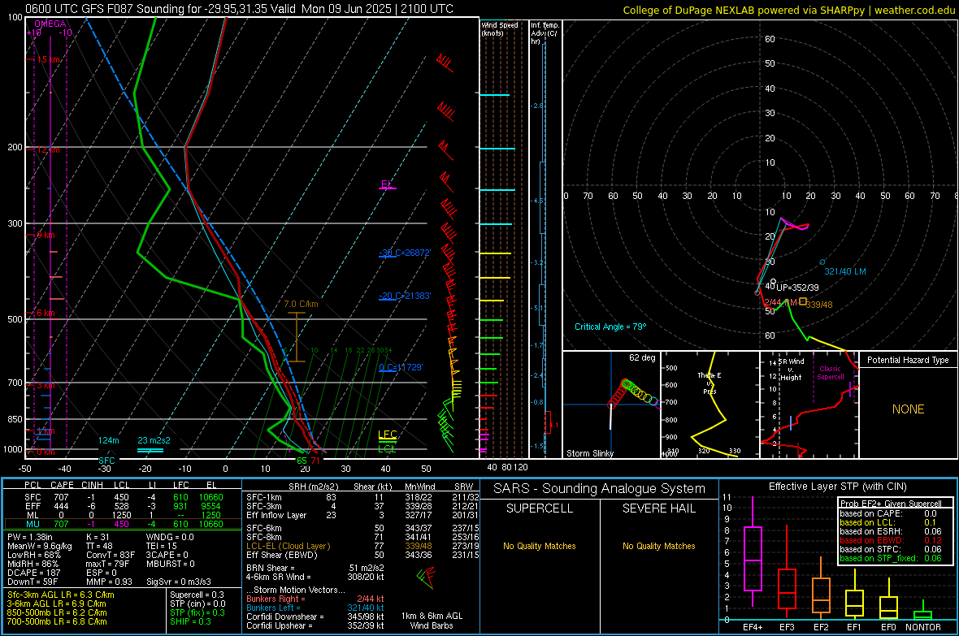Screen dimensions: 959x636
Task: Click the Classic Supercell label
Action: click(830, 373)
